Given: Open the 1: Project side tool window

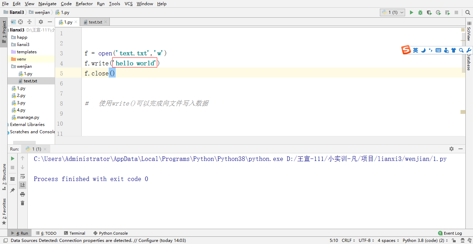Looking at the screenshot, I should pos(4,32).
